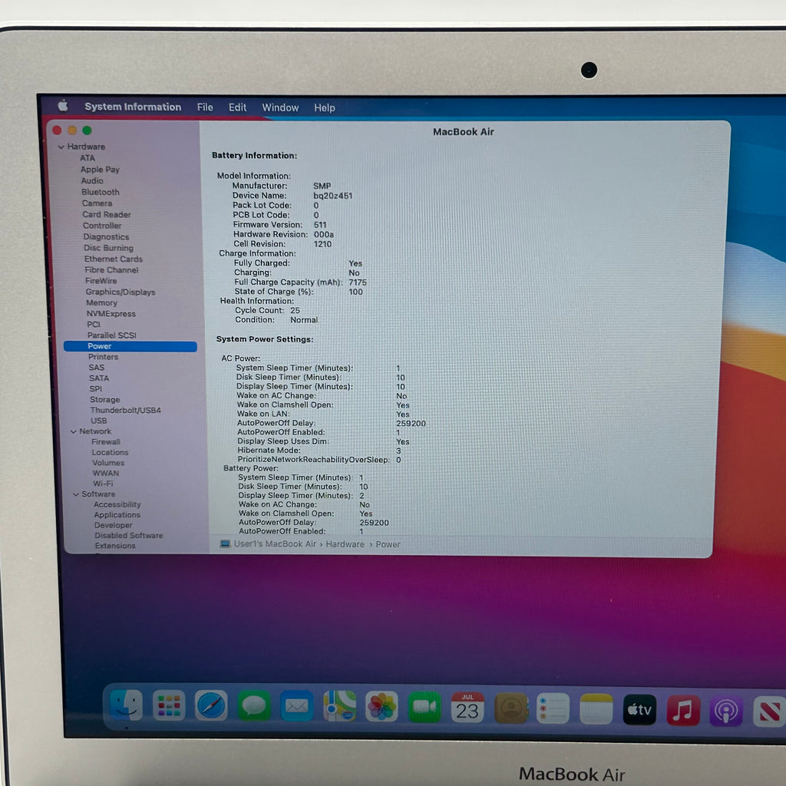Open the Contacts app in the dock
786x786 pixels.
510,708
